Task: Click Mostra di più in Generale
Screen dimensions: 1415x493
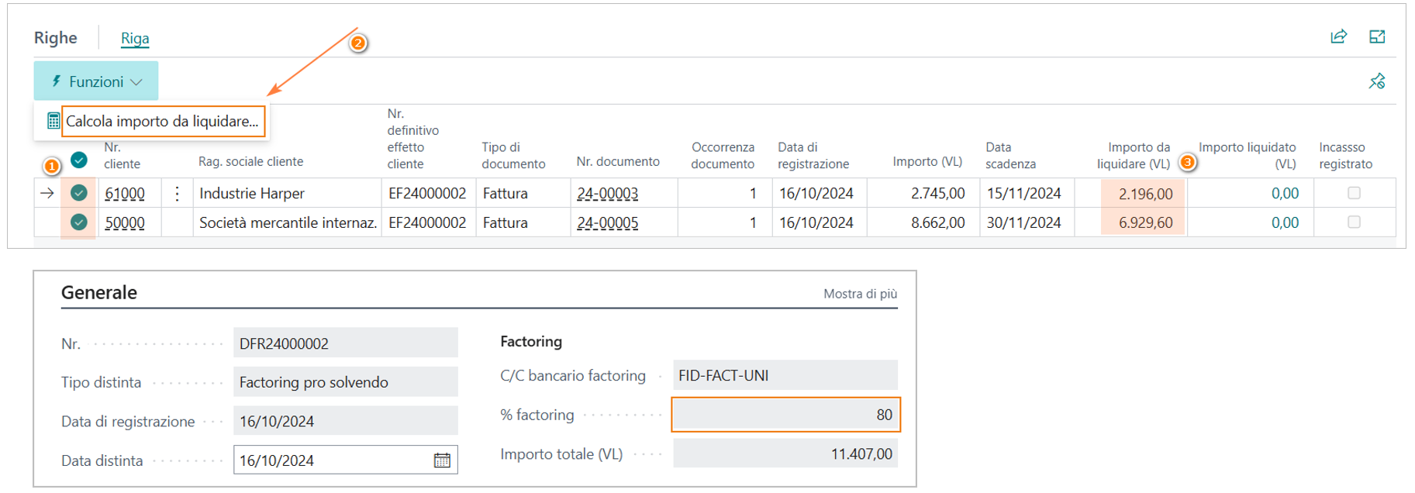Action: (x=860, y=294)
